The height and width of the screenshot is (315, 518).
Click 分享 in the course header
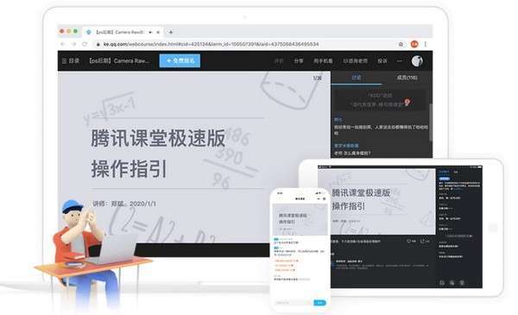(299, 60)
